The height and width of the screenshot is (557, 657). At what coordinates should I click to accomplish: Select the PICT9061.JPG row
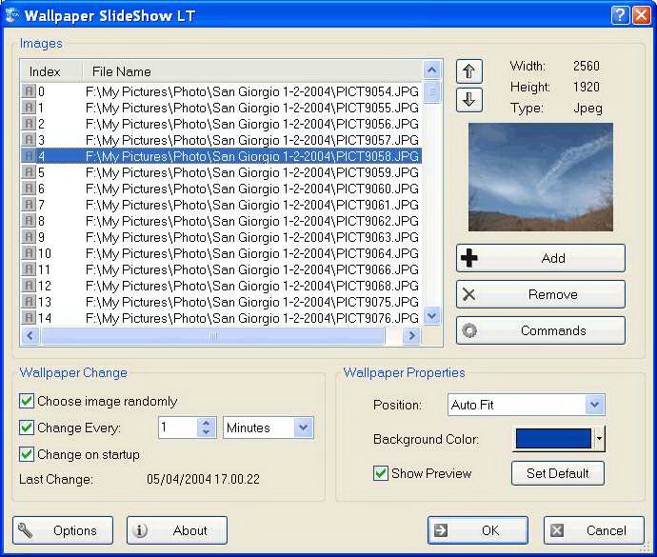(221, 205)
